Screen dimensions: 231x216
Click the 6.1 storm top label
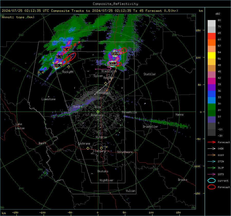[x=59, y=57]
